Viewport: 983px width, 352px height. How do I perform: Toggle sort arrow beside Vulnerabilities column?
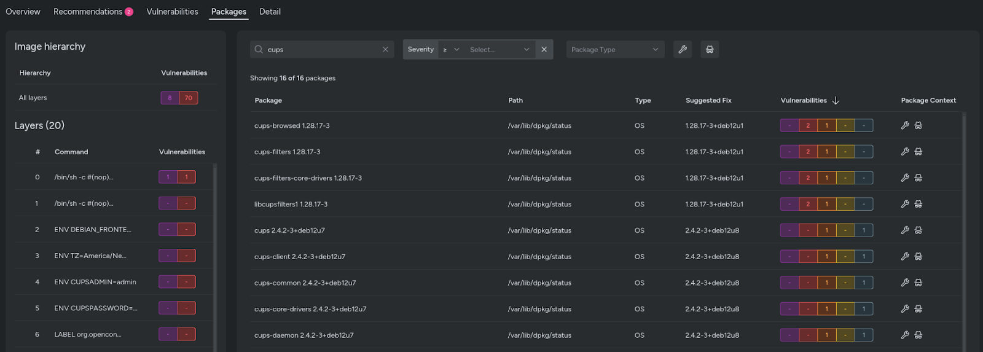pos(836,100)
